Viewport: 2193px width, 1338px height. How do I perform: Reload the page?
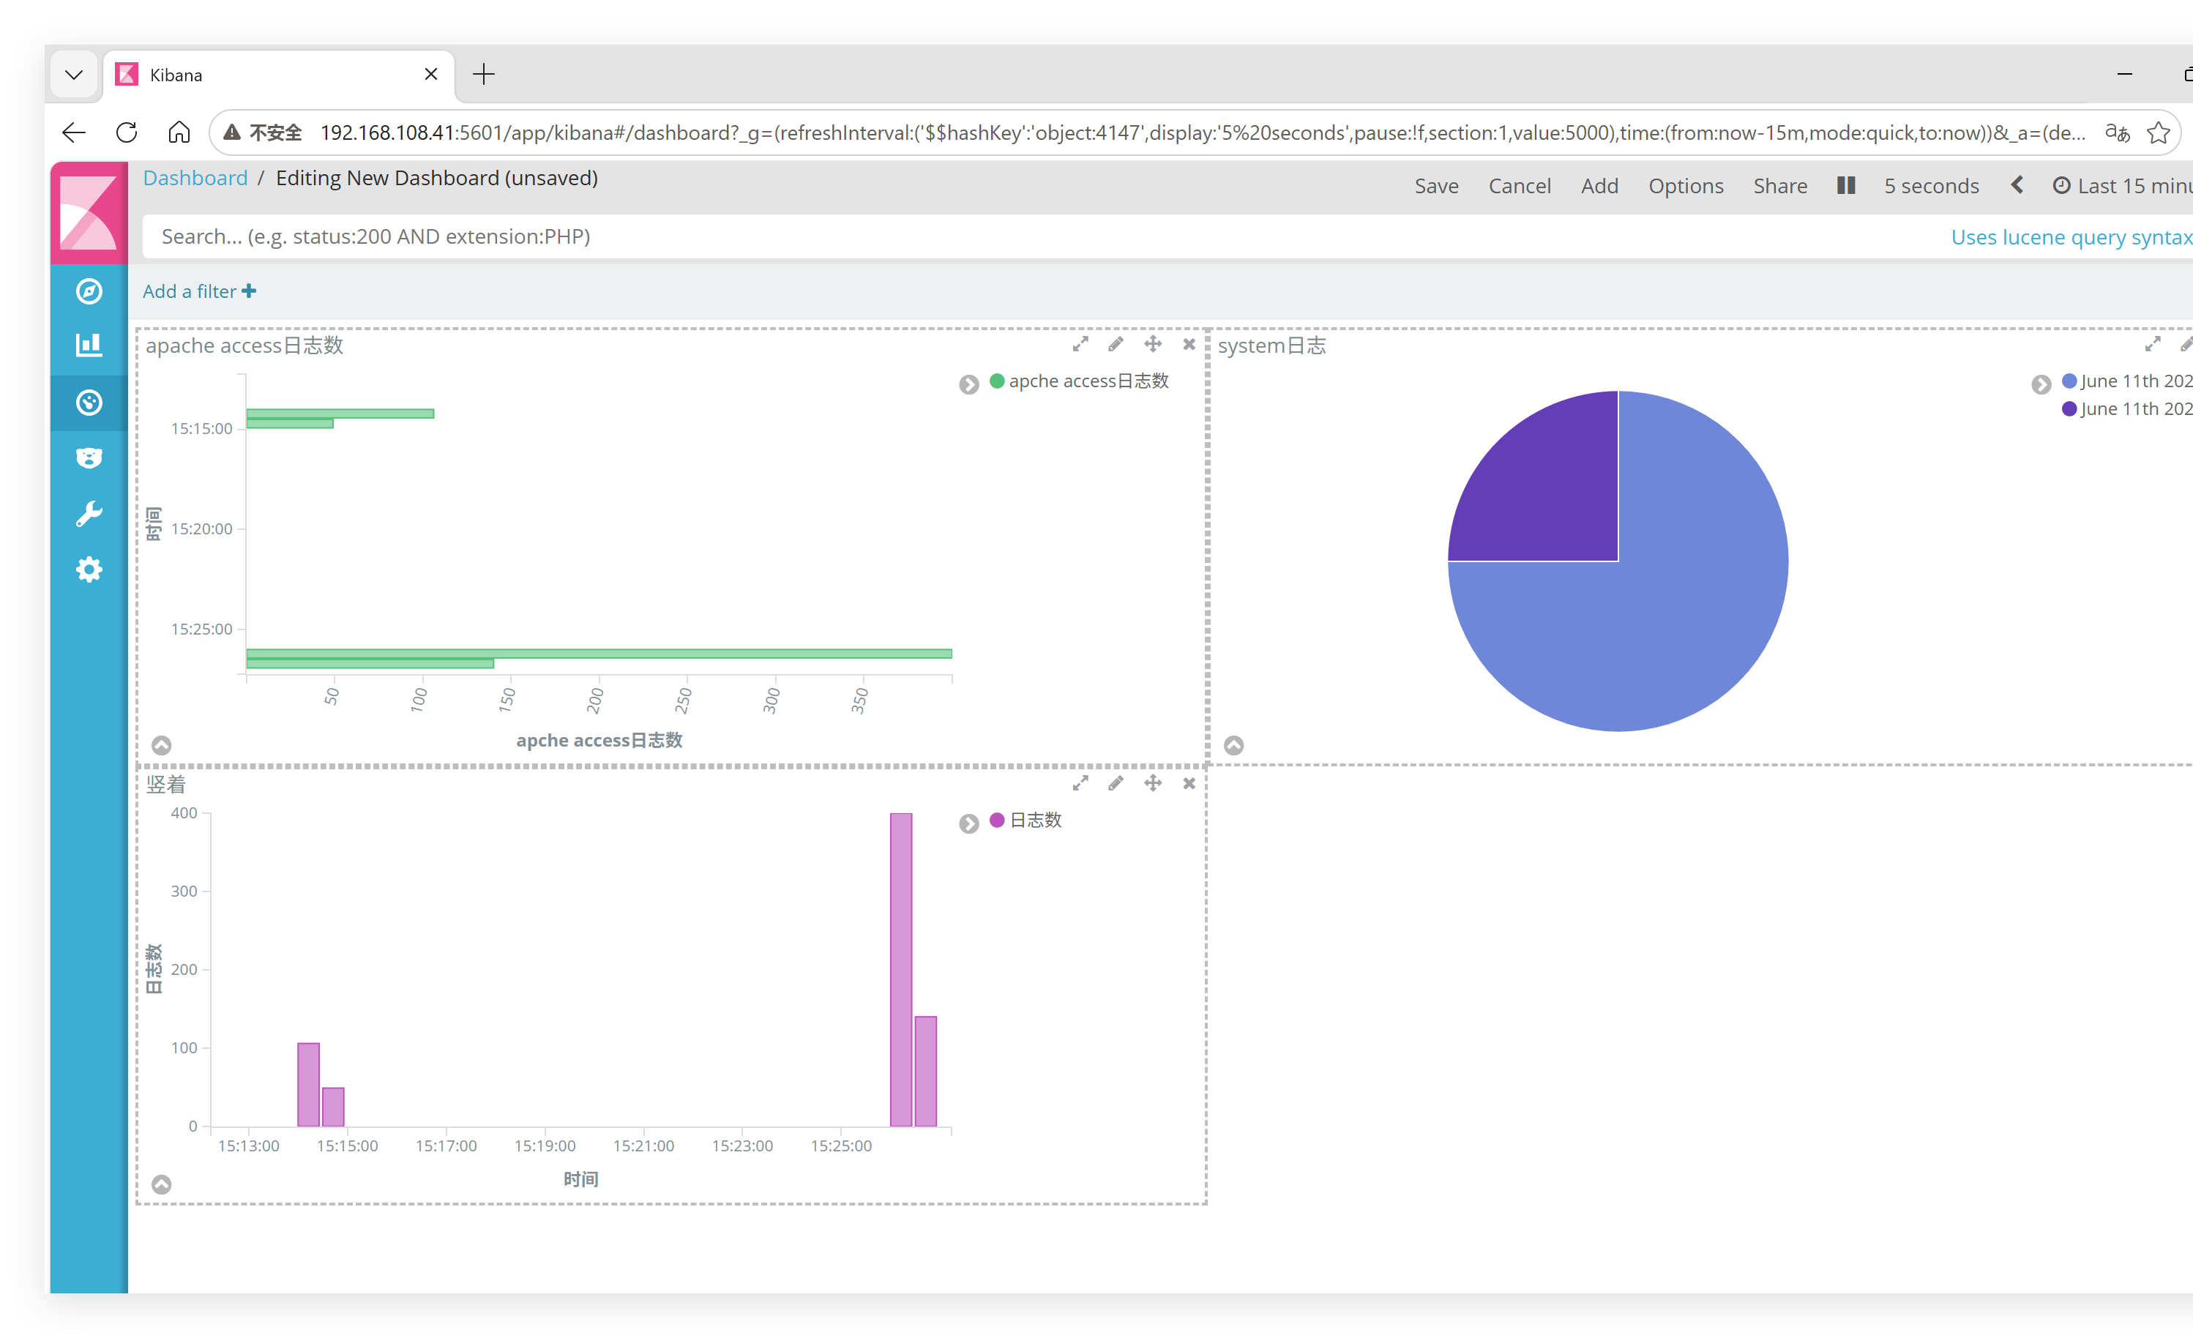(127, 132)
